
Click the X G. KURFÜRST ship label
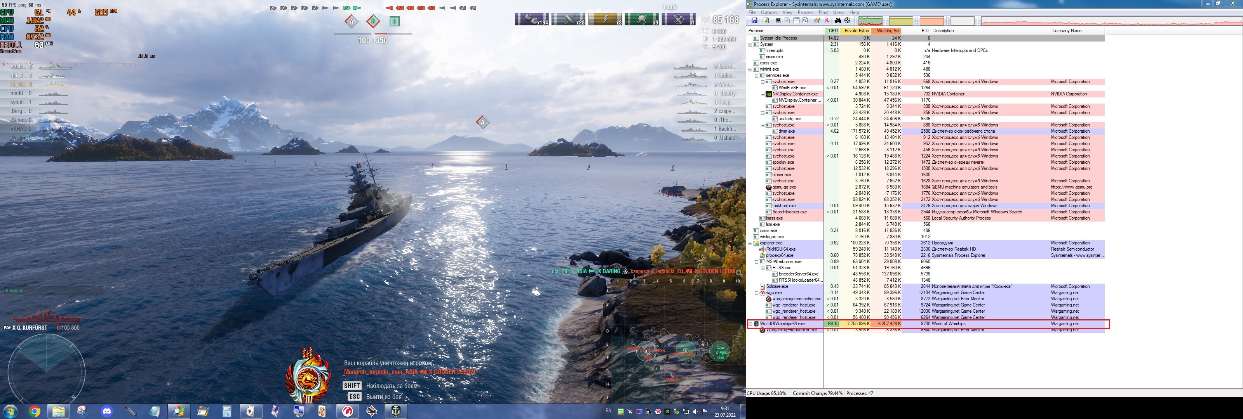click(x=30, y=328)
